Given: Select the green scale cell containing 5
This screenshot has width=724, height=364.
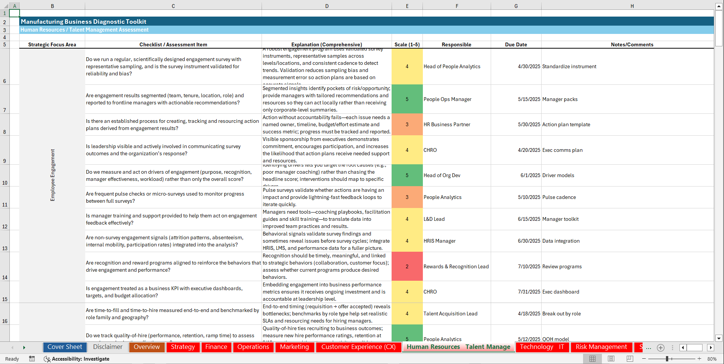Looking at the screenshot, I should coord(407,99).
